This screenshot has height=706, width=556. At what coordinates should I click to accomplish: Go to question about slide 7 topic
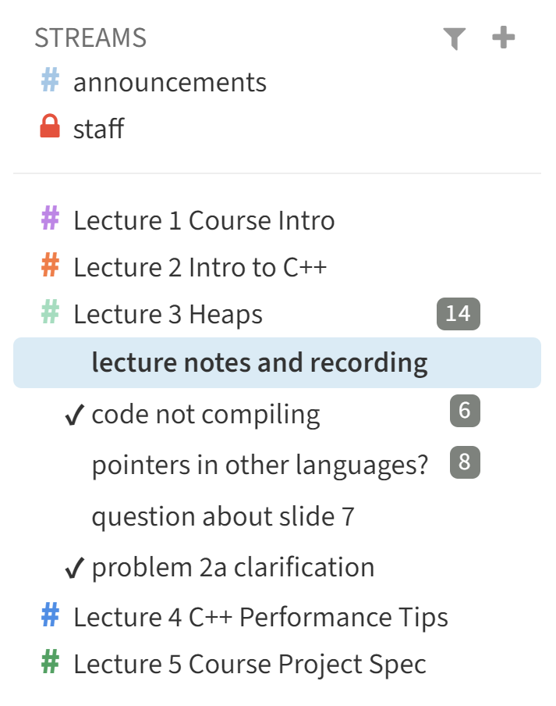tap(222, 516)
